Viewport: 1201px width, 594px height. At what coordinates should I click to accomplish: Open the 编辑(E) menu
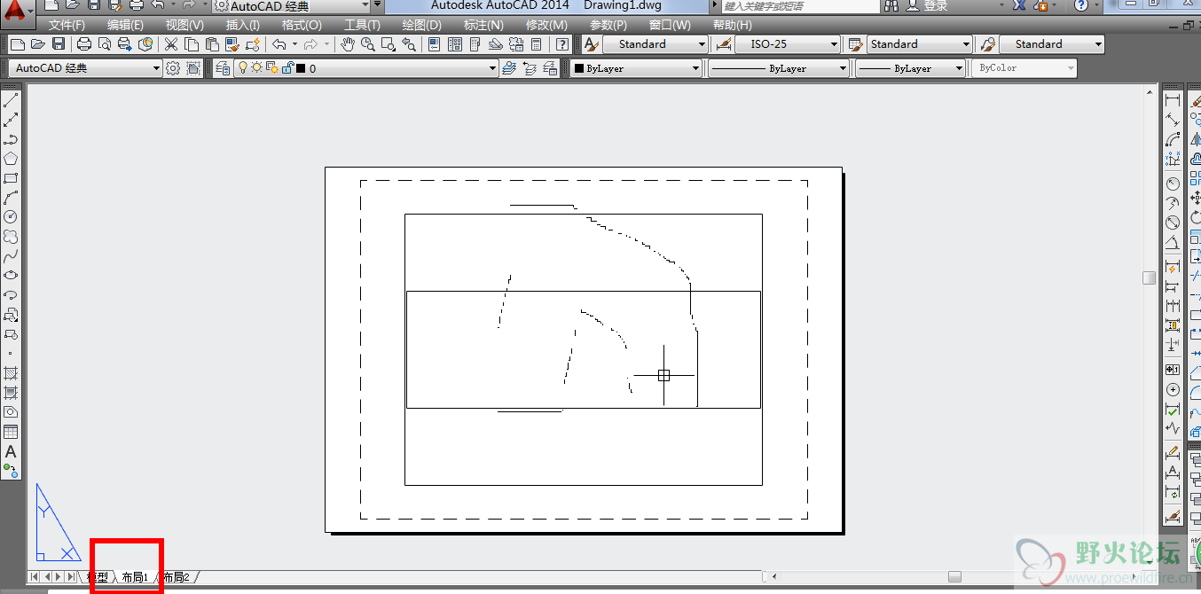coord(125,25)
